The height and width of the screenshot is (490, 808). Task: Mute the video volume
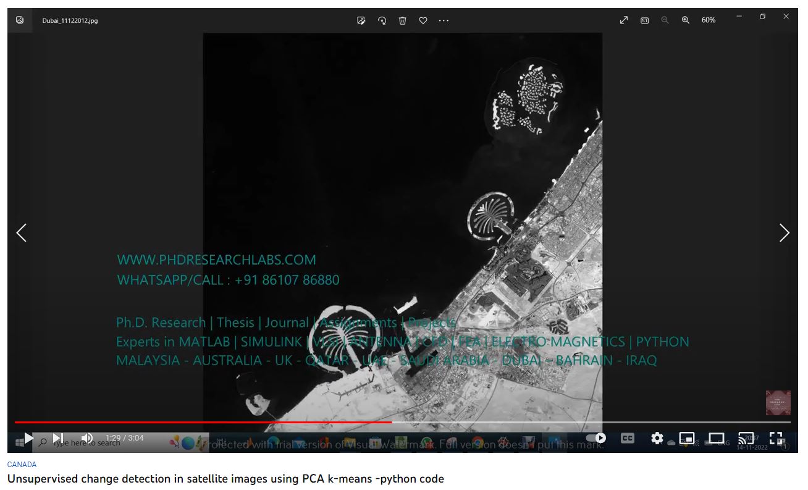coord(86,438)
